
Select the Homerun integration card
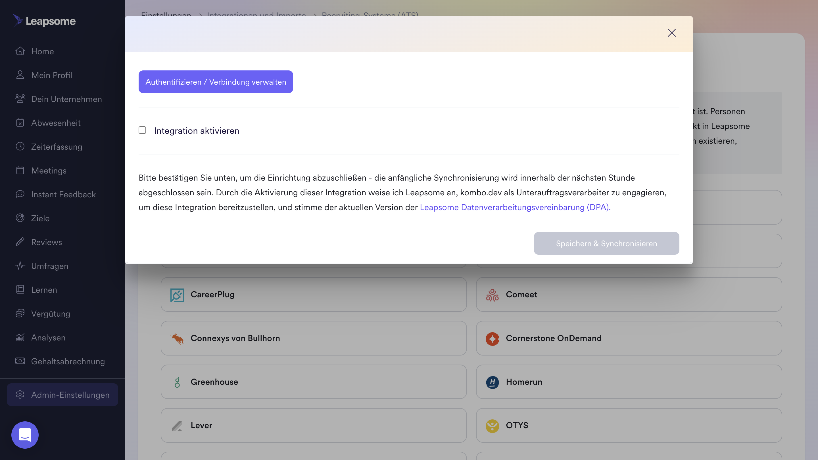pos(629,382)
